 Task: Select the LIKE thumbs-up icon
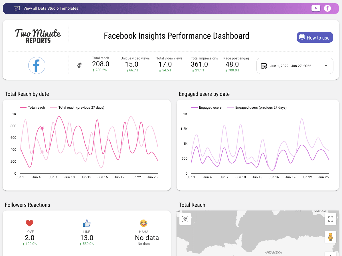click(x=87, y=223)
